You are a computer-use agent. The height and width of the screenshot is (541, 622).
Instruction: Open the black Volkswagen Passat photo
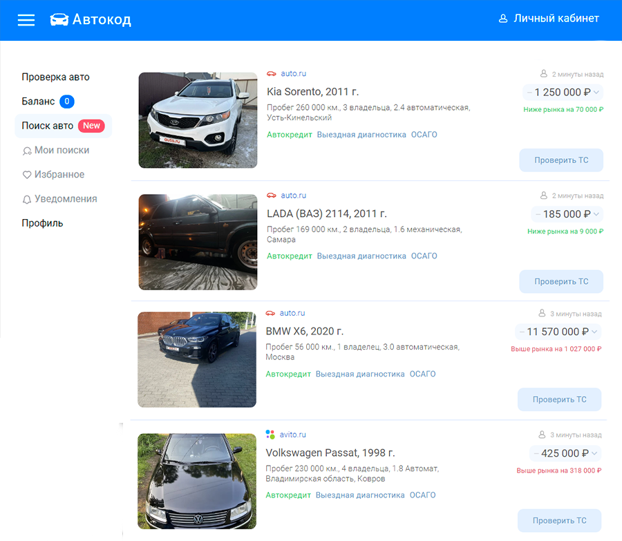[197, 481]
